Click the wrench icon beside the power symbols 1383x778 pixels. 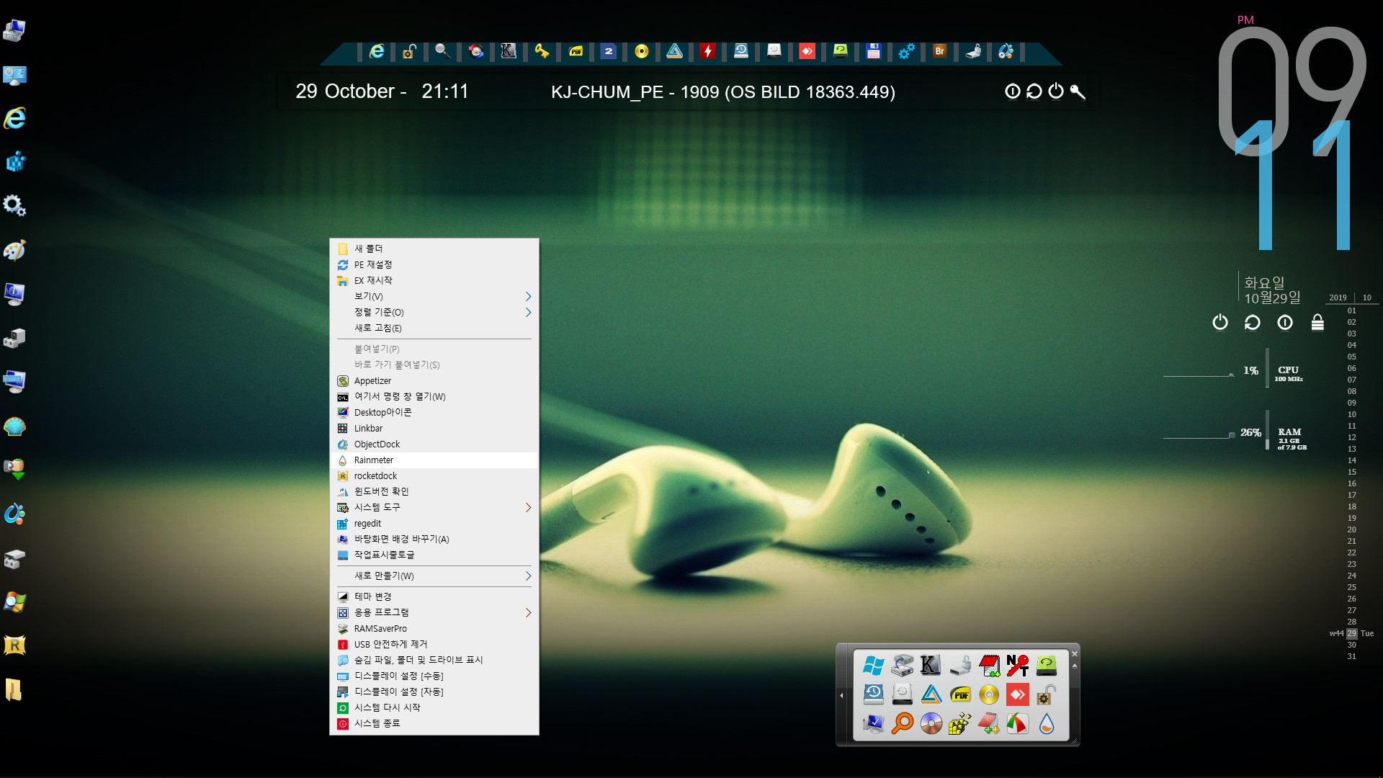coord(1078,91)
